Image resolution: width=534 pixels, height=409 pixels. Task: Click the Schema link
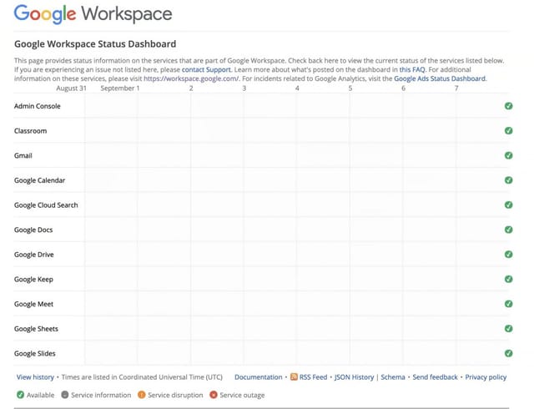[x=392, y=377]
